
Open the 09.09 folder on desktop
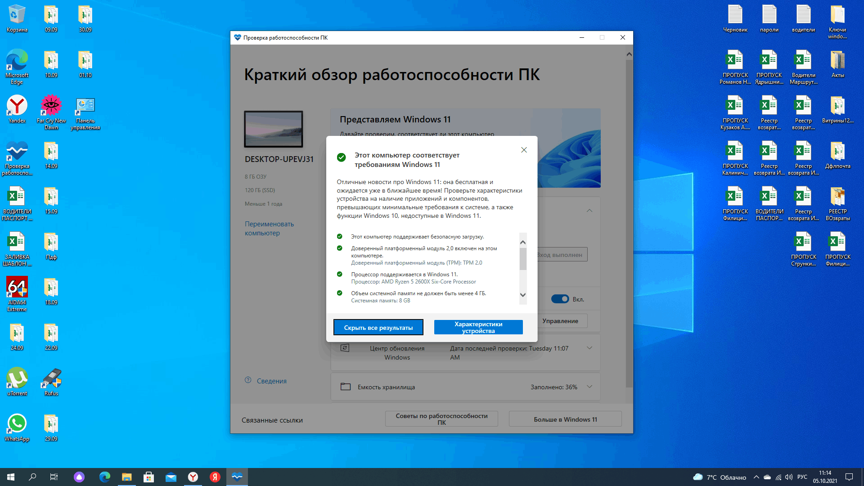pyautogui.click(x=51, y=19)
